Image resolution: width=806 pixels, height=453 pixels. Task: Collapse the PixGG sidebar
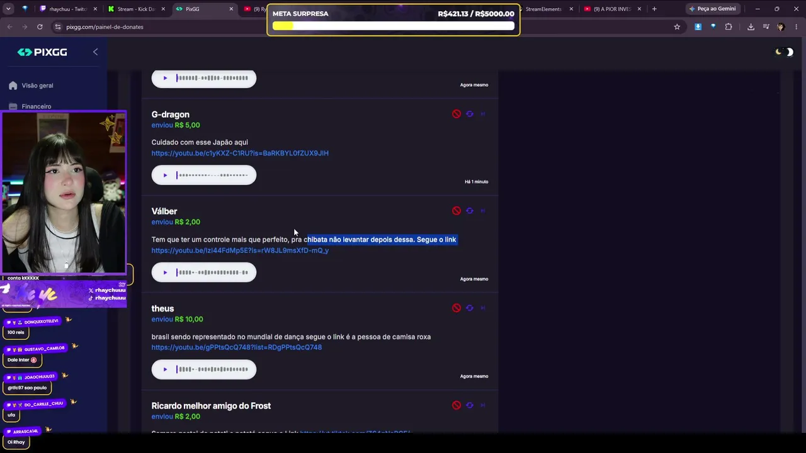pyautogui.click(x=96, y=52)
